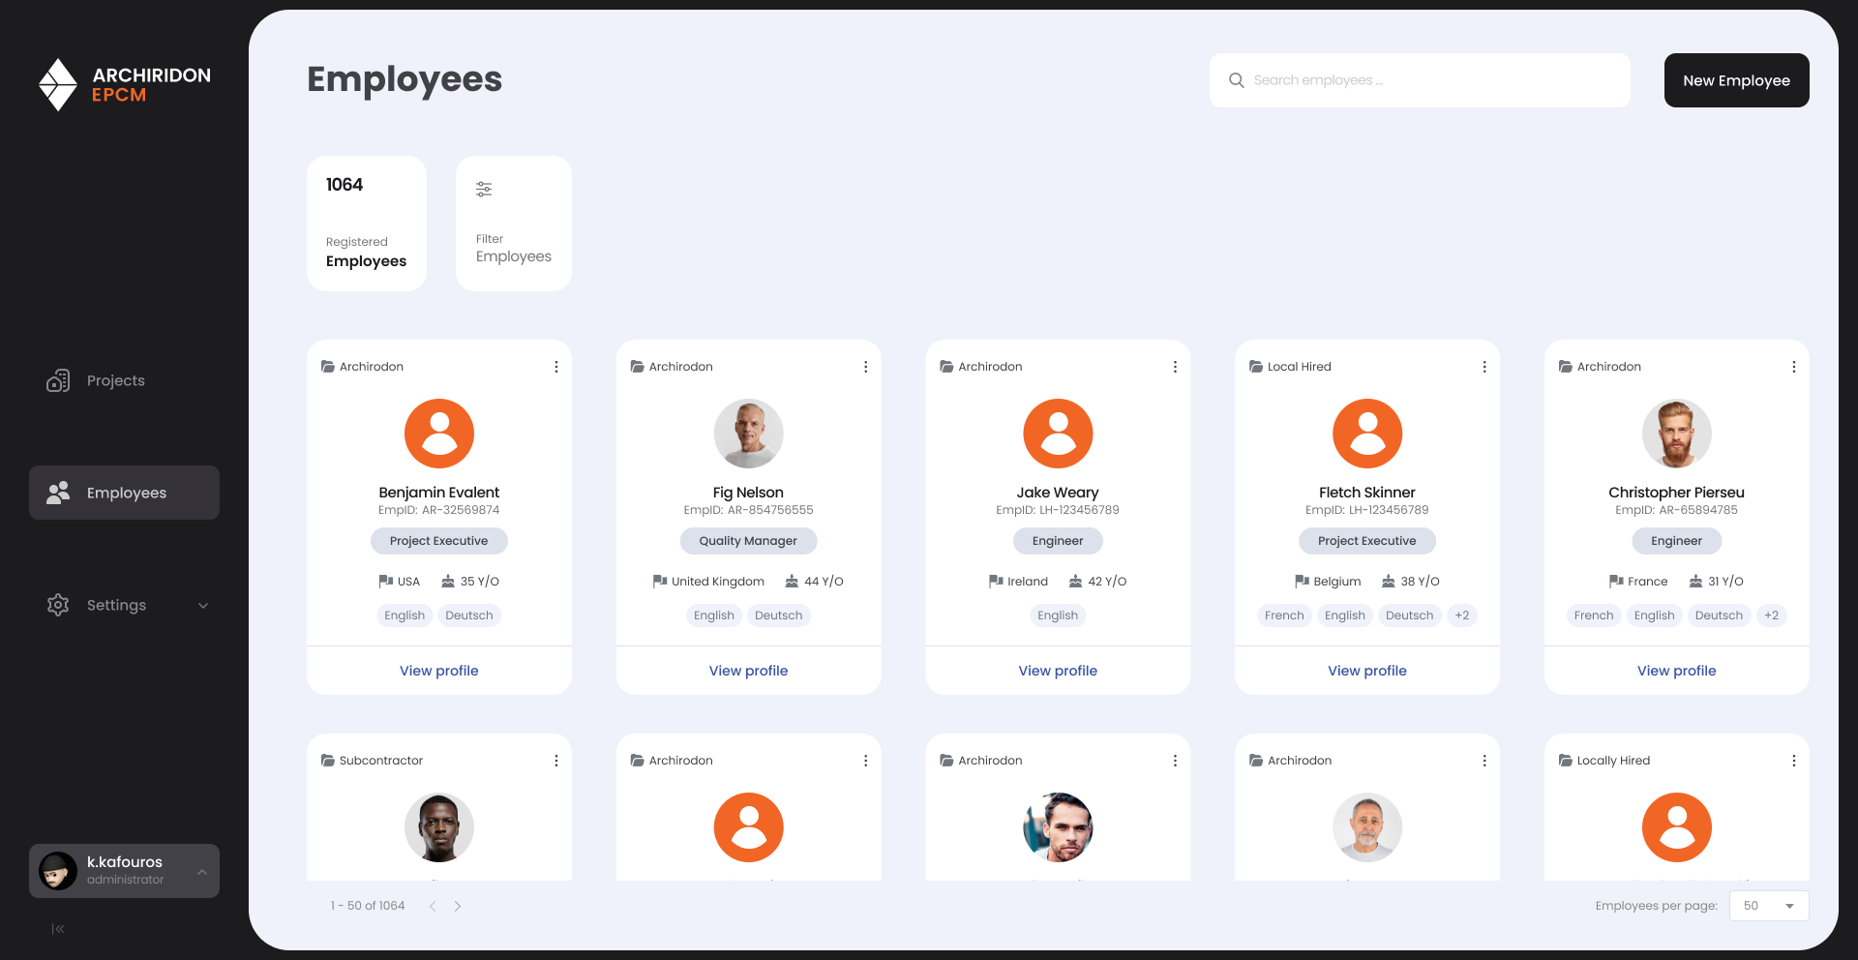The height and width of the screenshot is (960, 1858).
Task: Open the Projects sidebar section
Action: click(116, 381)
